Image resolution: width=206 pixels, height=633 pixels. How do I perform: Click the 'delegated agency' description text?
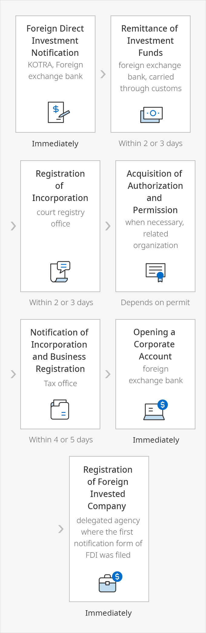108,520
